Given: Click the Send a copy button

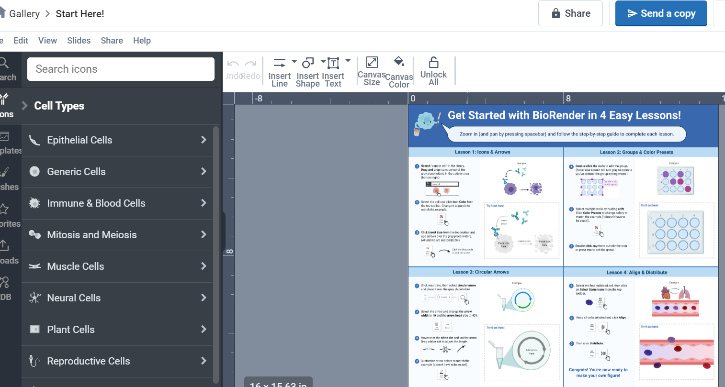Looking at the screenshot, I should click(661, 13).
